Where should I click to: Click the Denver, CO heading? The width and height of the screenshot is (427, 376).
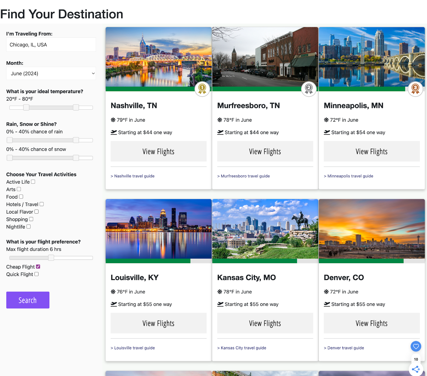click(x=344, y=278)
